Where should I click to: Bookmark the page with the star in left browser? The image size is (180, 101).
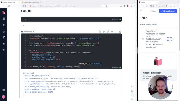[107, 6]
